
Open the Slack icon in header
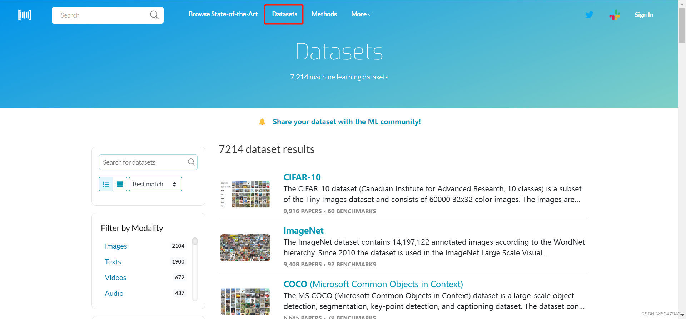pyautogui.click(x=615, y=15)
